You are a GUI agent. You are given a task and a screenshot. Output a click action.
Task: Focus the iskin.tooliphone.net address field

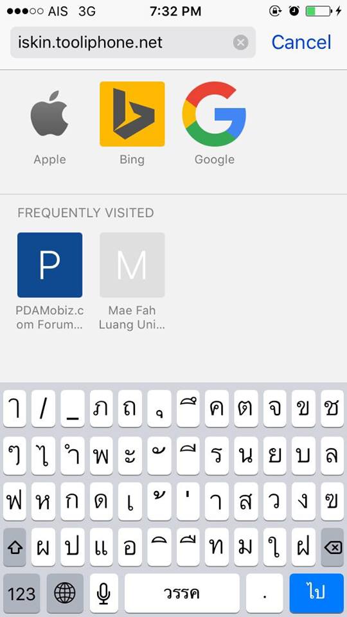[x=122, y=42]
